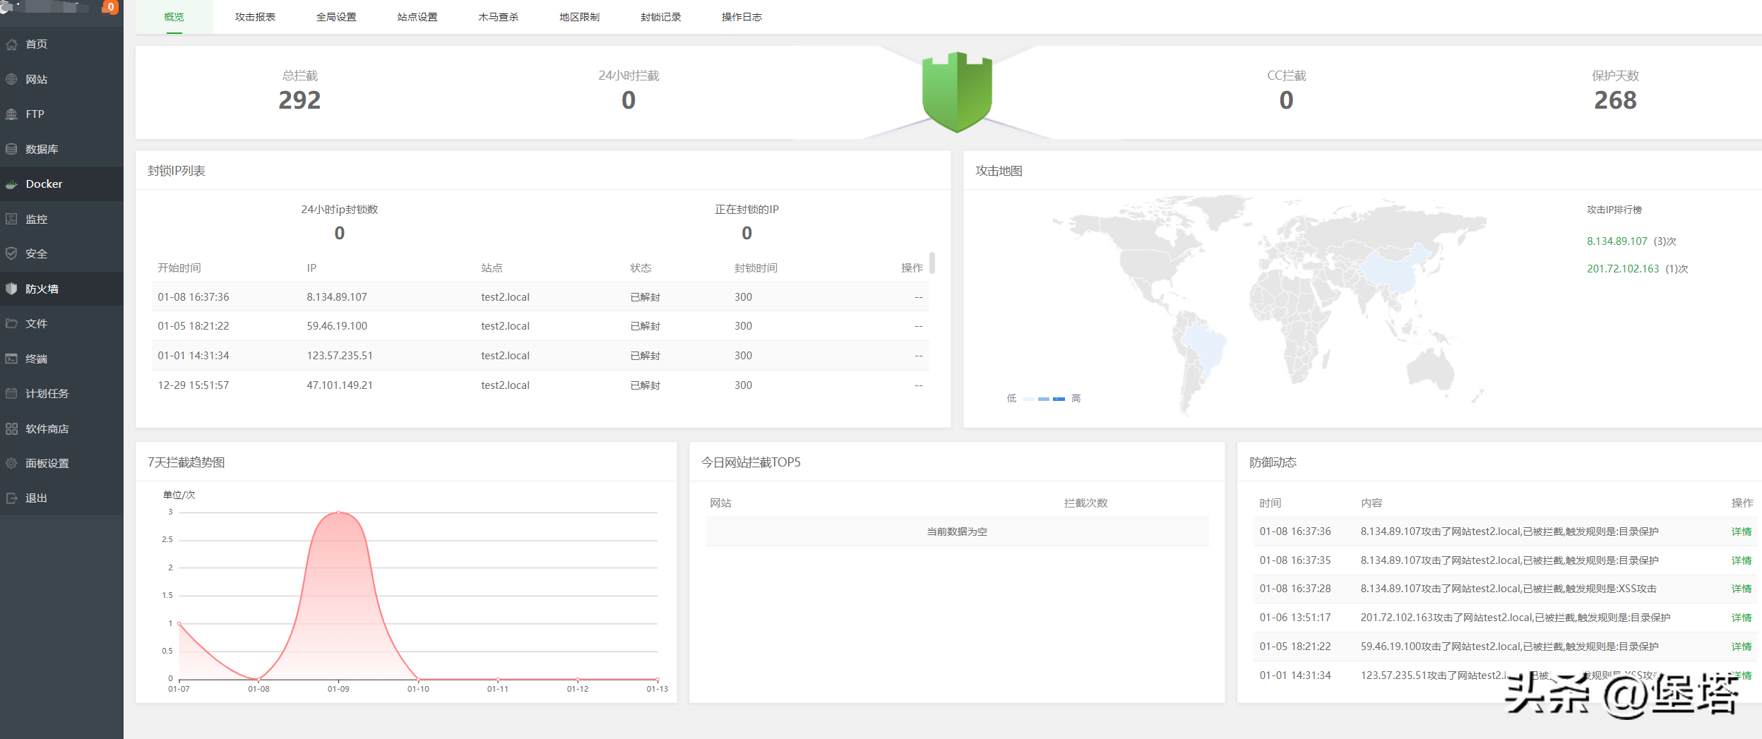Image resolution: width=1762 pixels, height=739 pixels.
Task: Click the blocked IP list scrollbar
Action: pos(932,263)
